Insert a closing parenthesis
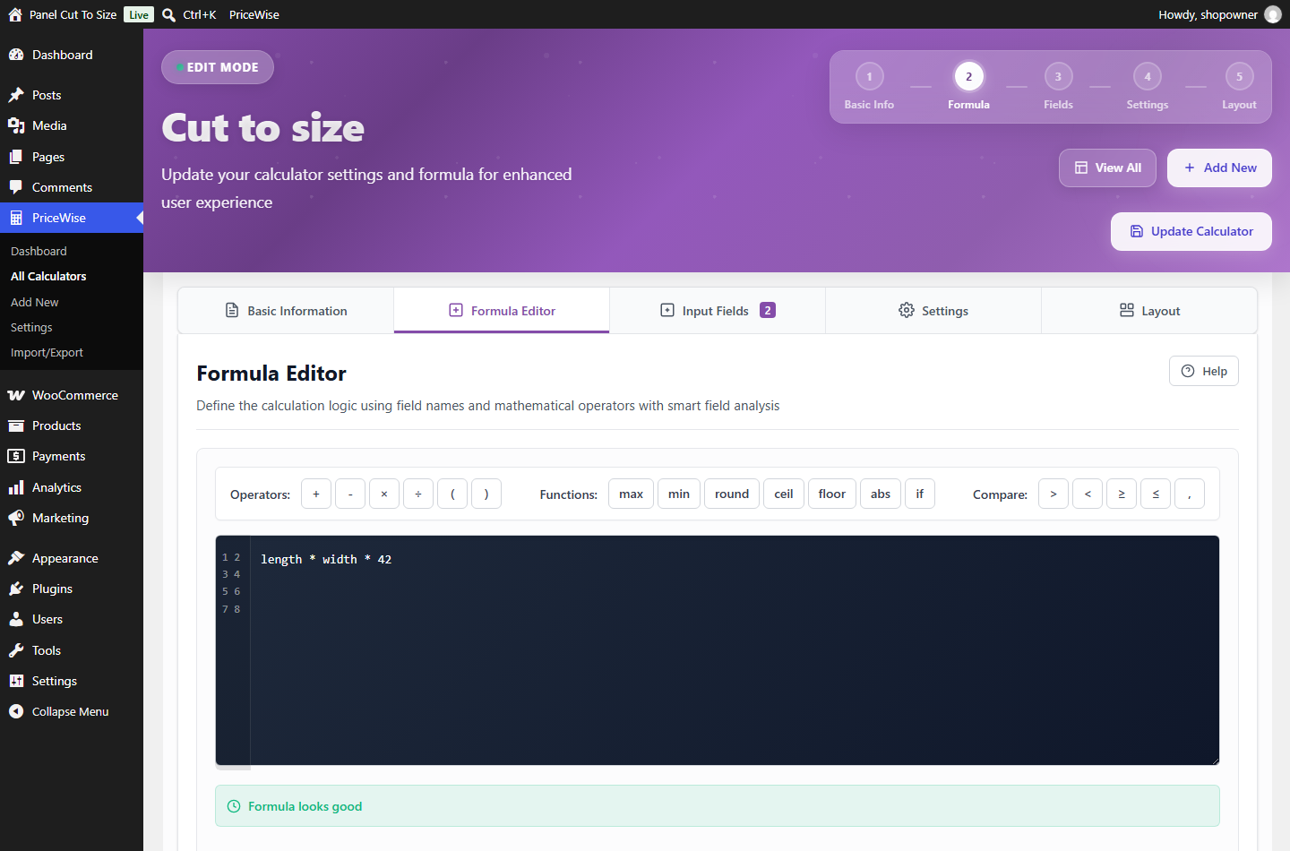 pos(486,494)
